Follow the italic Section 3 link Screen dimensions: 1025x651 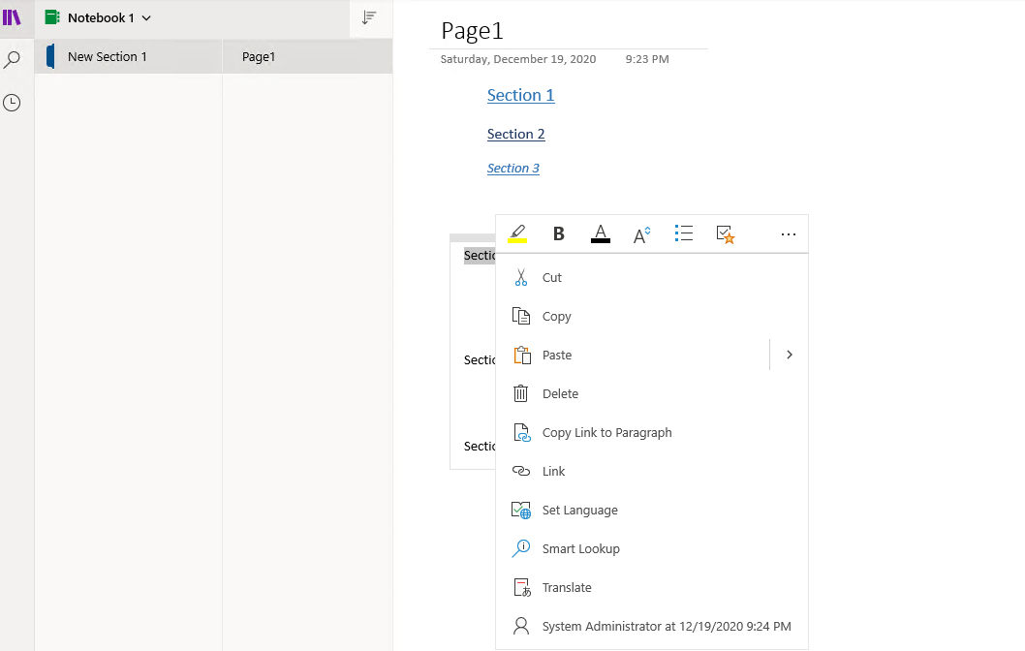coord(513,168)
